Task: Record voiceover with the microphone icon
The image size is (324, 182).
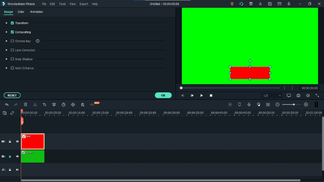Action: 249,105
